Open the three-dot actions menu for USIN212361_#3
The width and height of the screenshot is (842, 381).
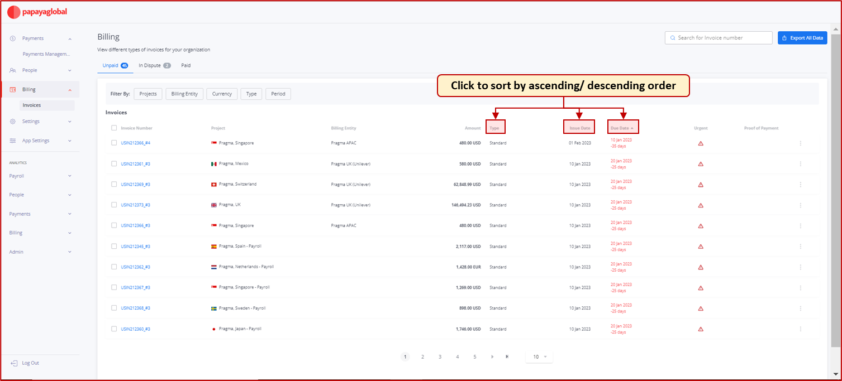point(800,163)
